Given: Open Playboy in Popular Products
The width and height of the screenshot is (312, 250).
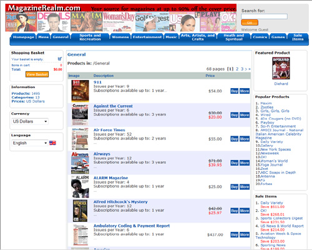Looking at the screenshot, I should [267, 122].
